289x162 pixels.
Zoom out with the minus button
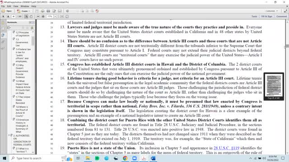click(38, 17)
